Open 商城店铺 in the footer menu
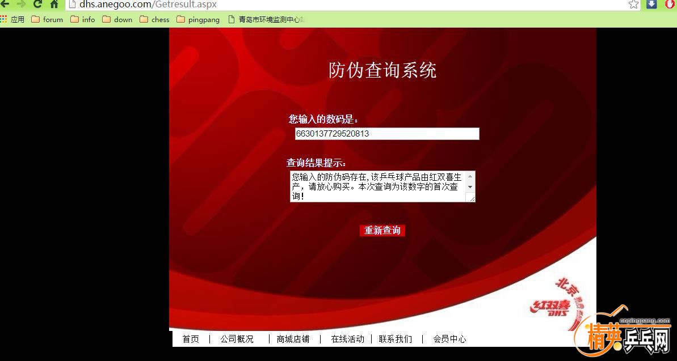The height and width of the screenshot is (361, 677). (293, 339)
